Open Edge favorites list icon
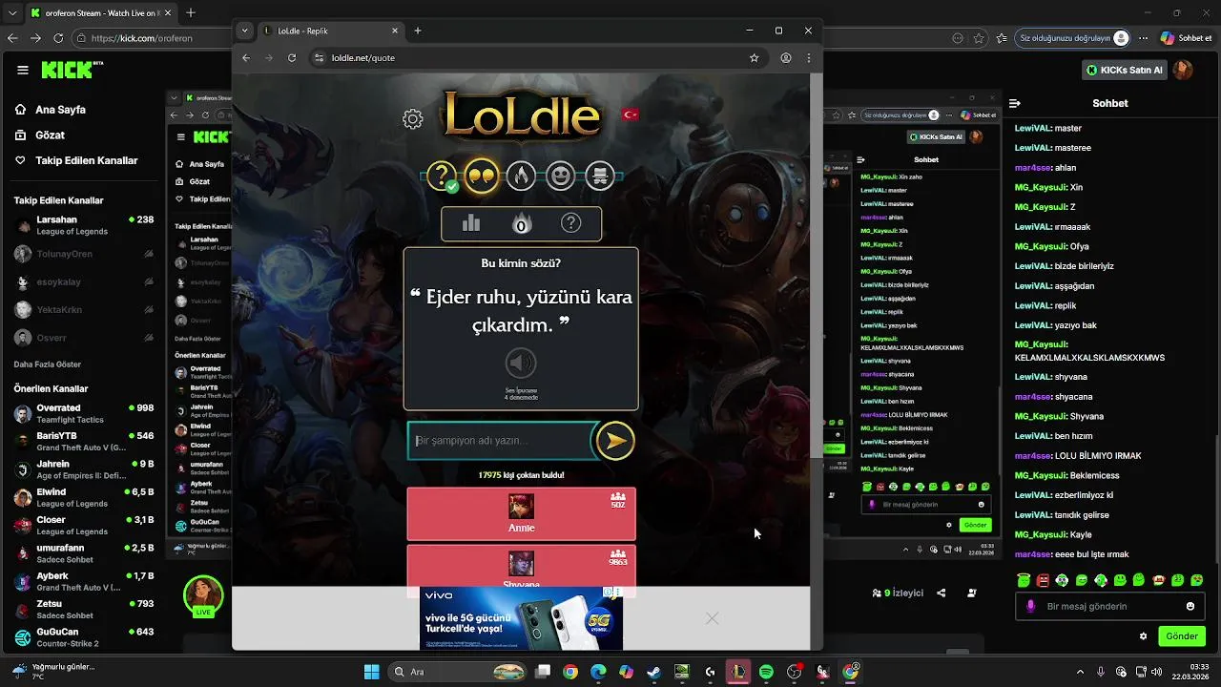Viewport: 1221px width, 687px height. [x=1001, y=38]
